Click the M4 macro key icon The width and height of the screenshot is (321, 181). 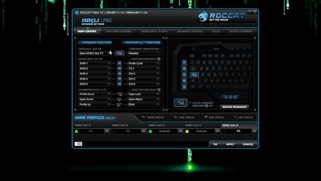[x=119, y=79]
